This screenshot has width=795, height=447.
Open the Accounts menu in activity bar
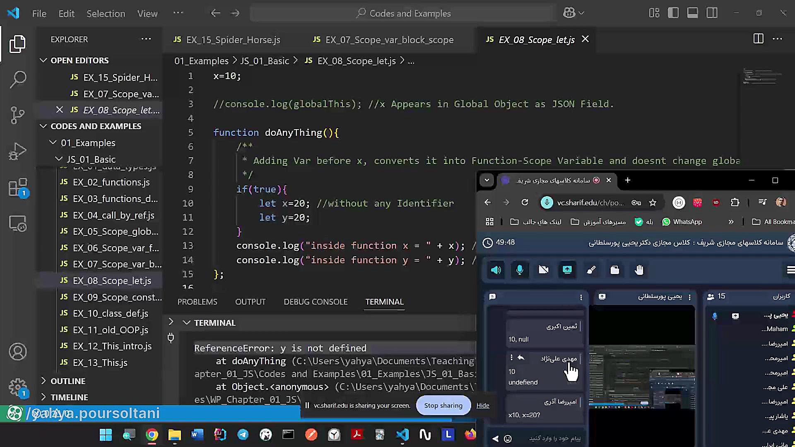tap(17, 352)
